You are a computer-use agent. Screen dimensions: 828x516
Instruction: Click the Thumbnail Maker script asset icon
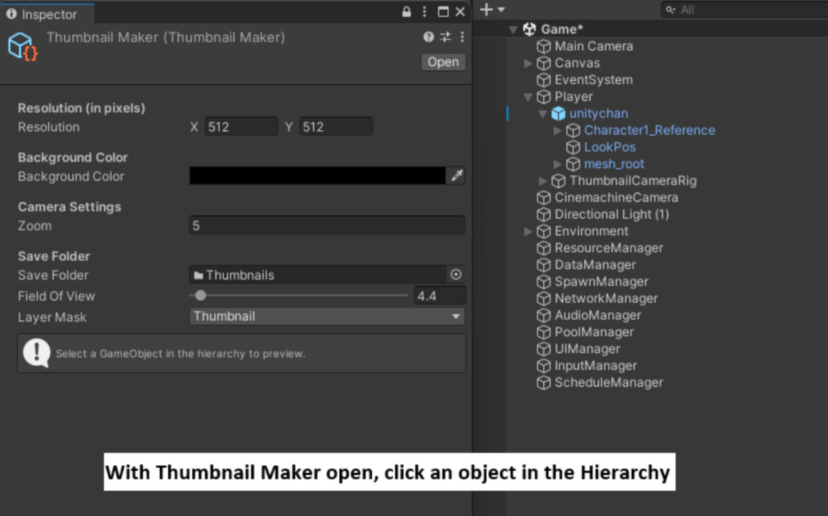tap(22, 46)
